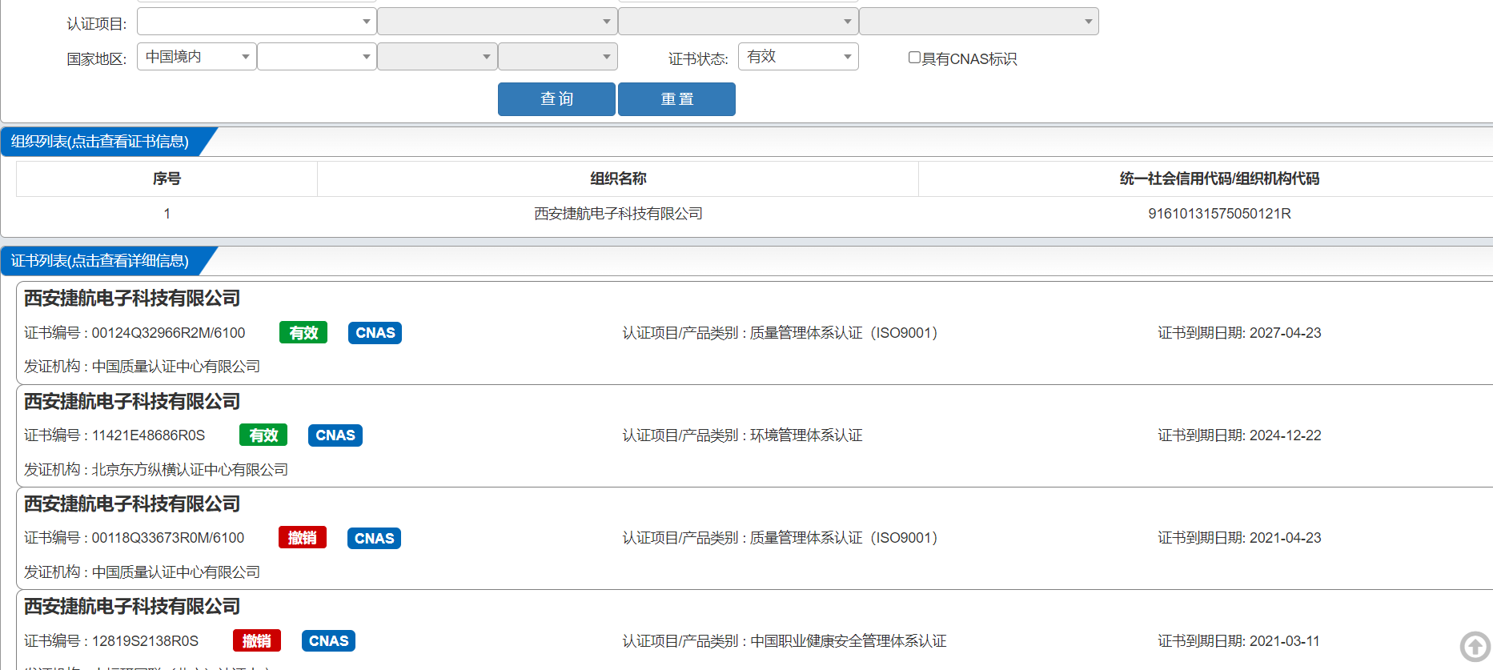Open certificate 11421E48686R0S card title
The width and height of the screenshot is (1493, 670).
coord(132,402)
